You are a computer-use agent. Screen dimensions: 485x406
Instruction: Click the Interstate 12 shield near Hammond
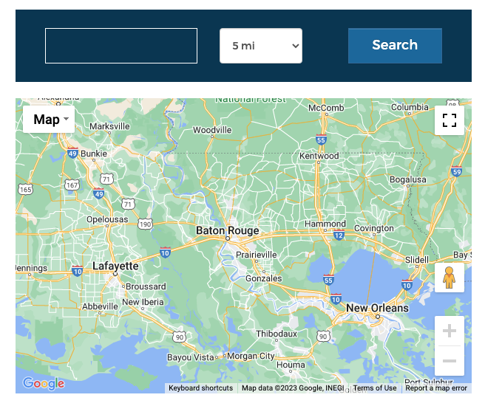click(339, 235)
